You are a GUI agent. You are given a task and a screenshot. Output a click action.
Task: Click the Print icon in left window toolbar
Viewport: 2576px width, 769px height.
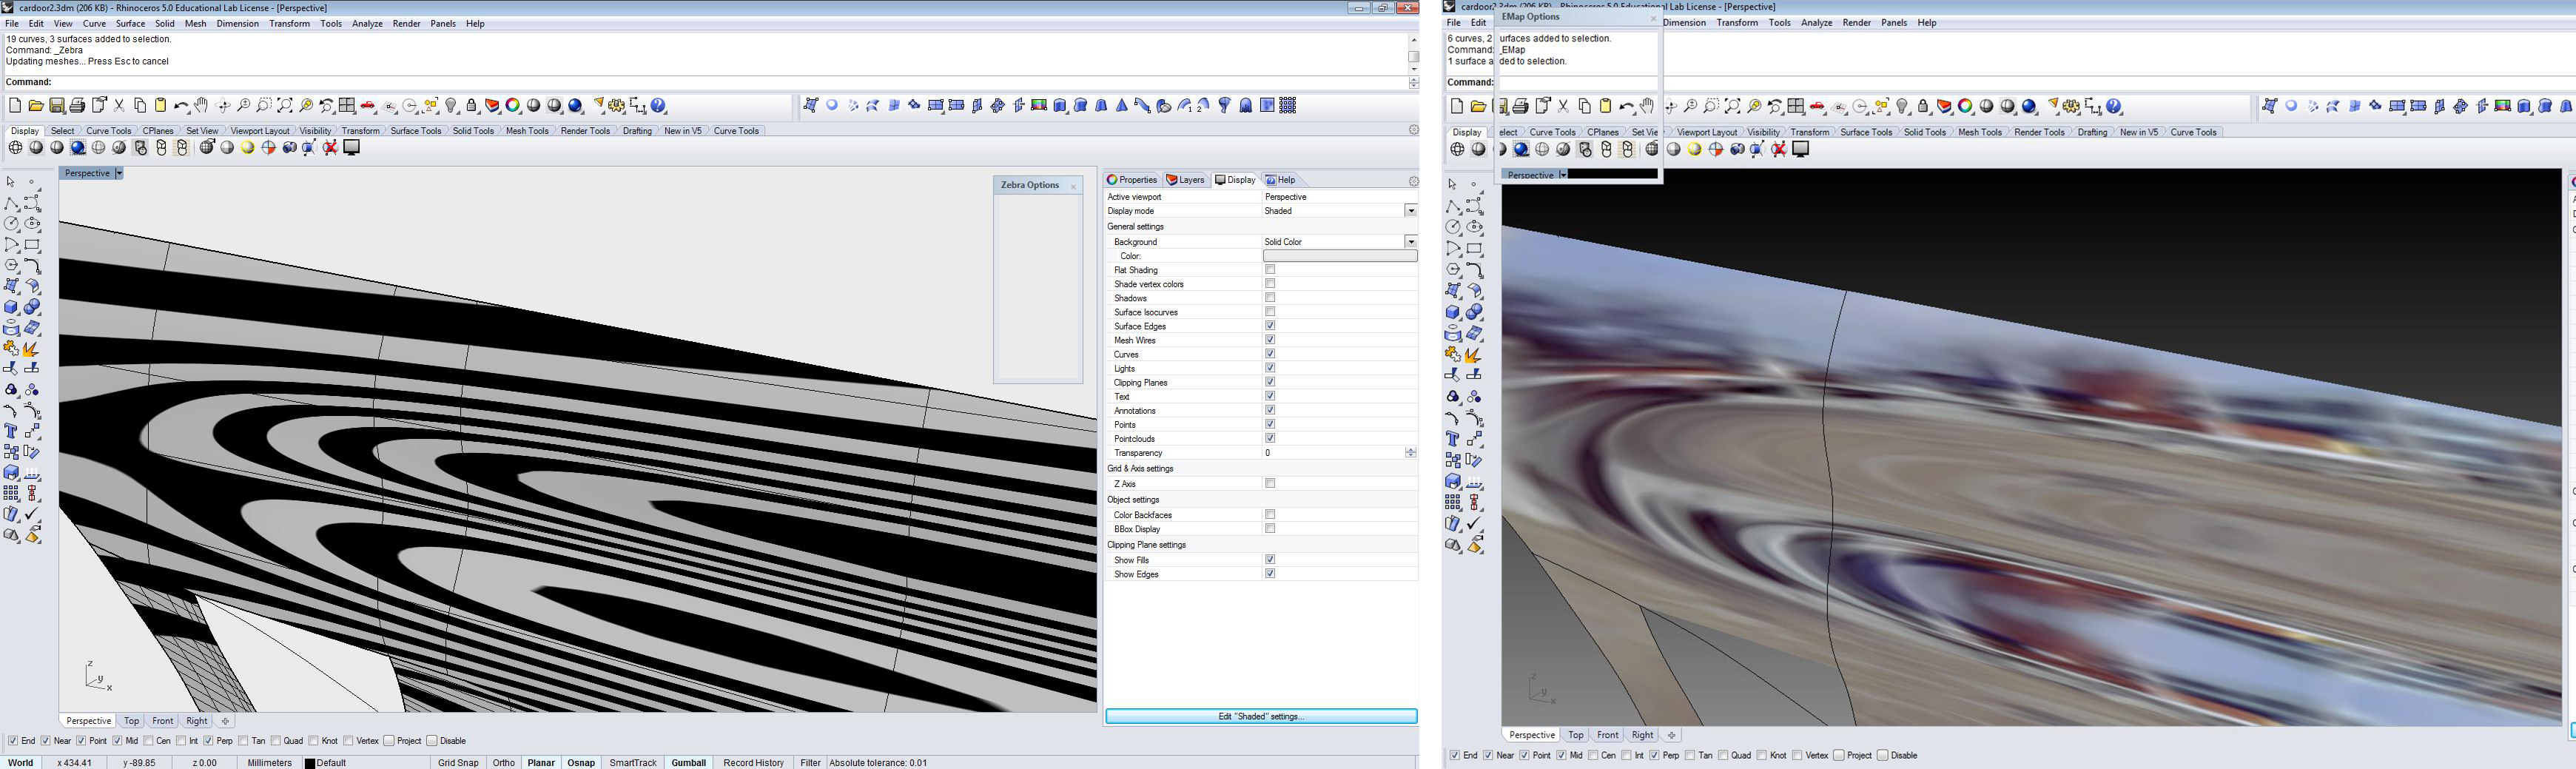(x=78, y=105)
